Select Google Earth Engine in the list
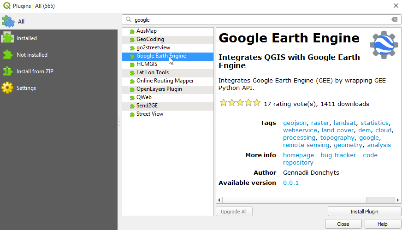This screenshot has height=230, width=402. (168, 56)
